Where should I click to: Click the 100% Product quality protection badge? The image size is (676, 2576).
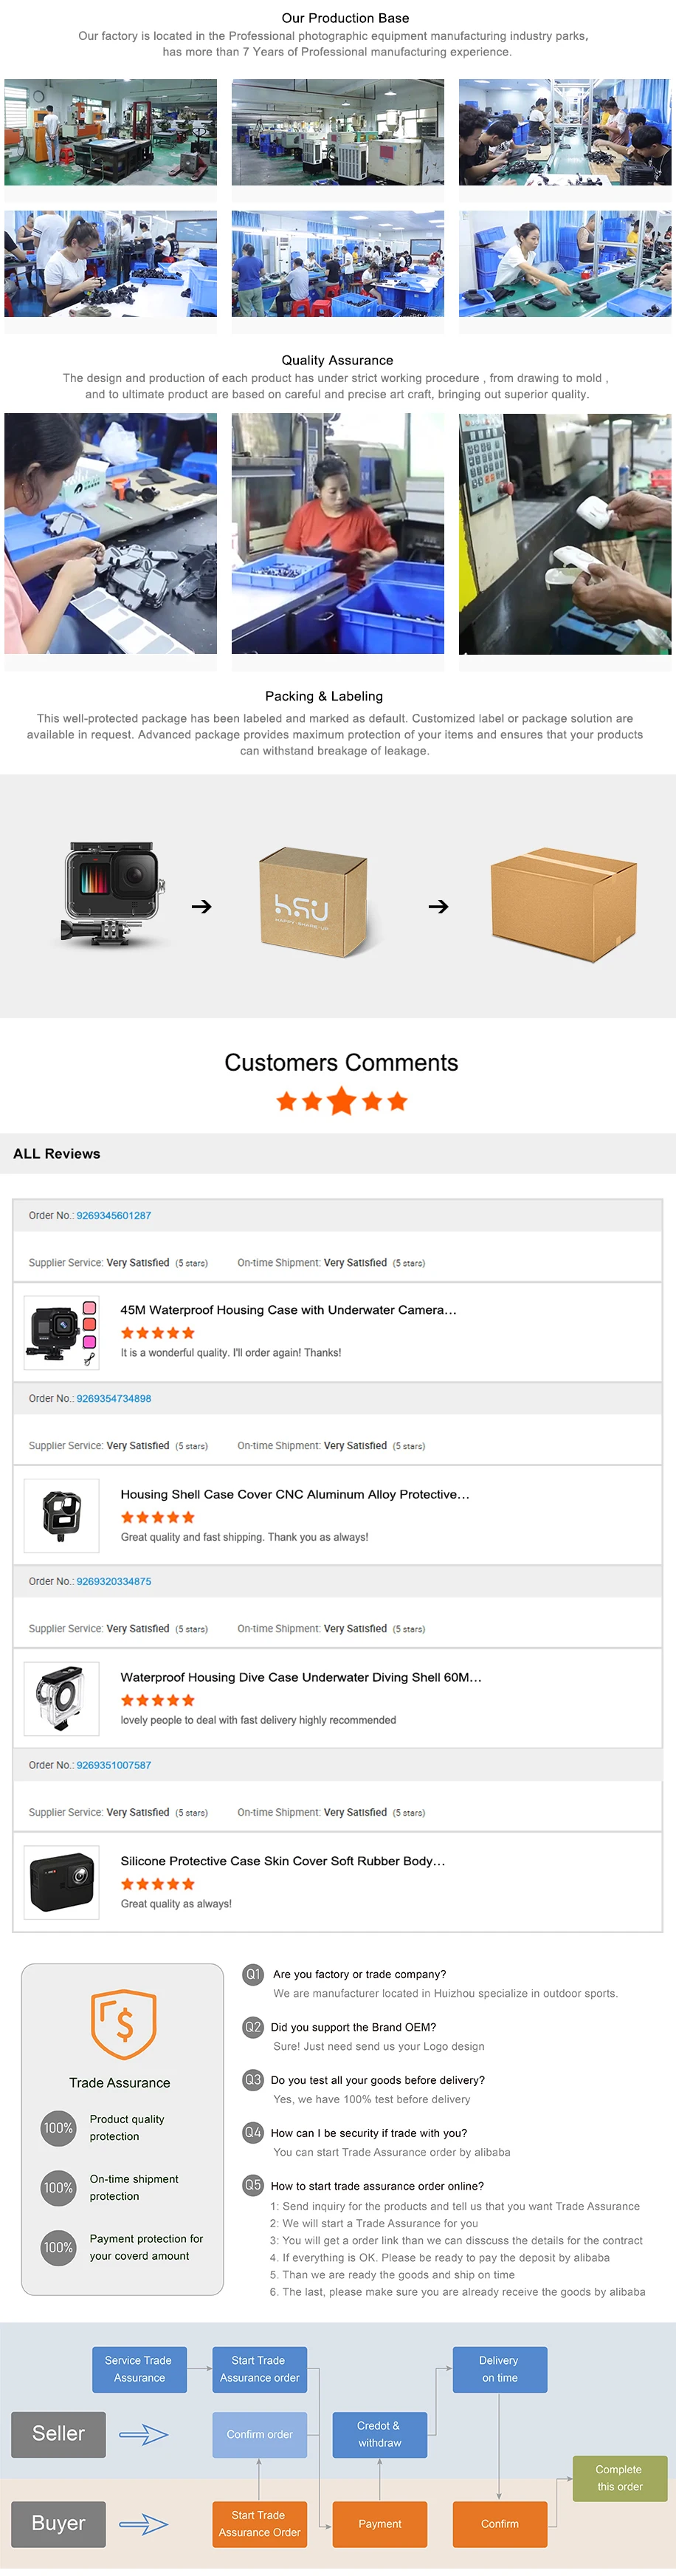59,2127
